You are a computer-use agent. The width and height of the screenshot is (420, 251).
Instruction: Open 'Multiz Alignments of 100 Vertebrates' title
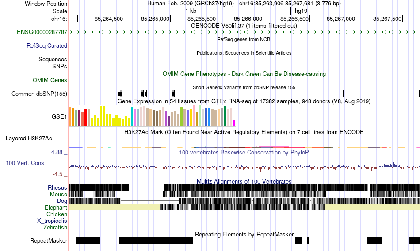pos(244,181)
